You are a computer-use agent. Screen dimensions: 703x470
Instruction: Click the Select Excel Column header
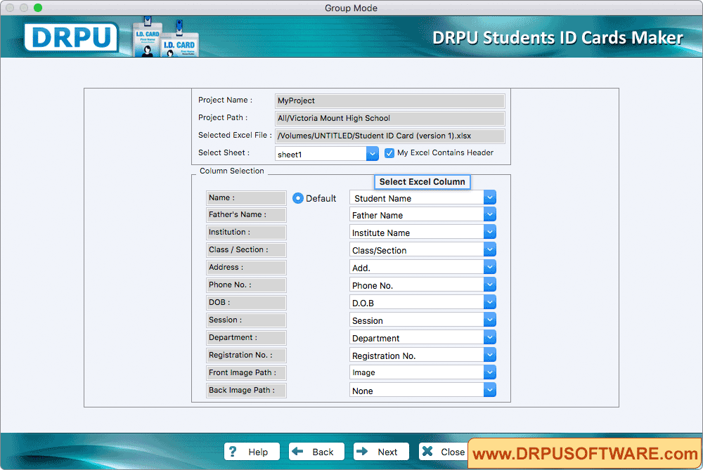point(423,182)
